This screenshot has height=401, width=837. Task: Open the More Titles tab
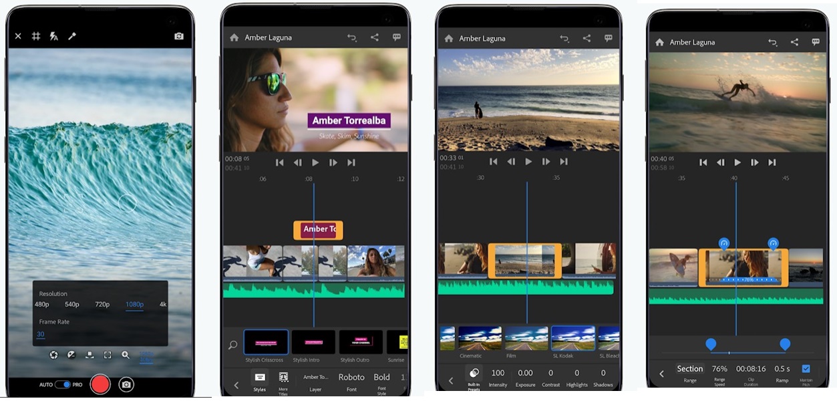tap(283, 383)
